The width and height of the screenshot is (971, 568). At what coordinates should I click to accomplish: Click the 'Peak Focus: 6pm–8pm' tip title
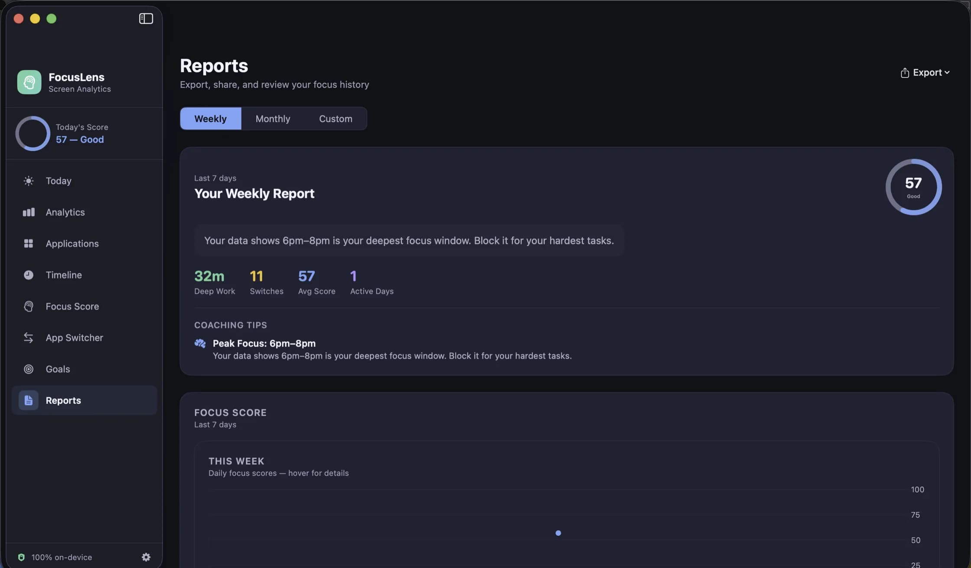click(264, 344)
